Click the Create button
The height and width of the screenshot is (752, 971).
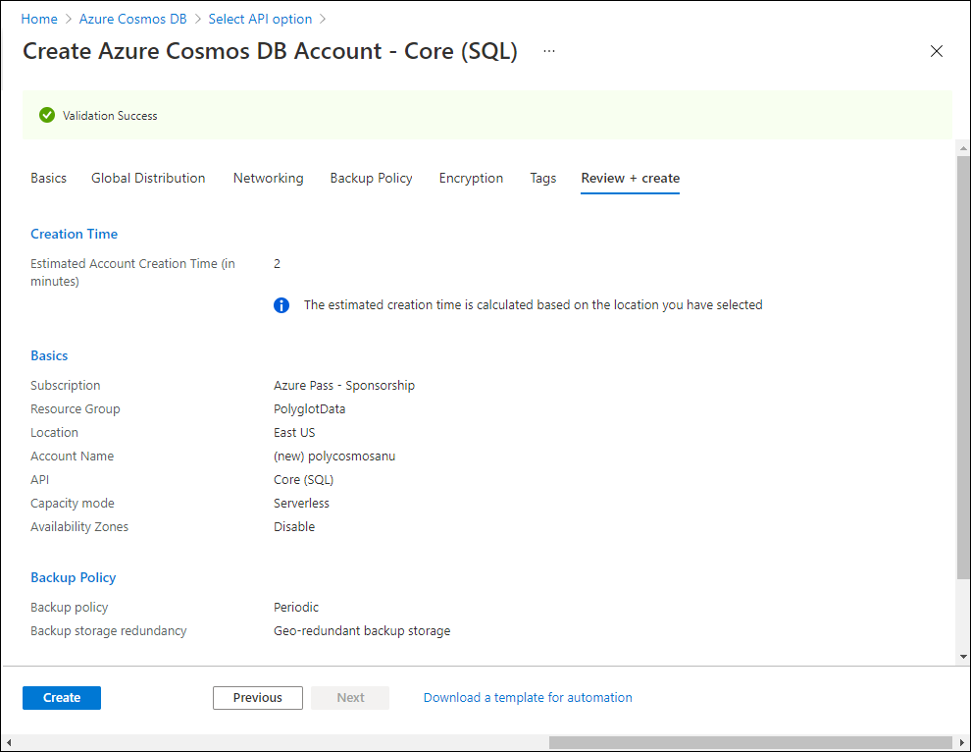point(62,697)
